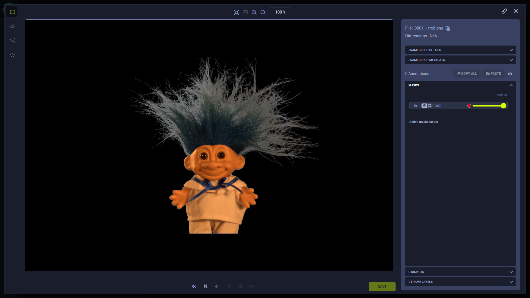Click the zoom out magnifier icon

coord(263,12)
